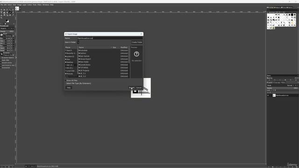Expand Select File Type (By Extension)
The width and height of the screenshot is (299, 168).
click(x=78, y=84)
